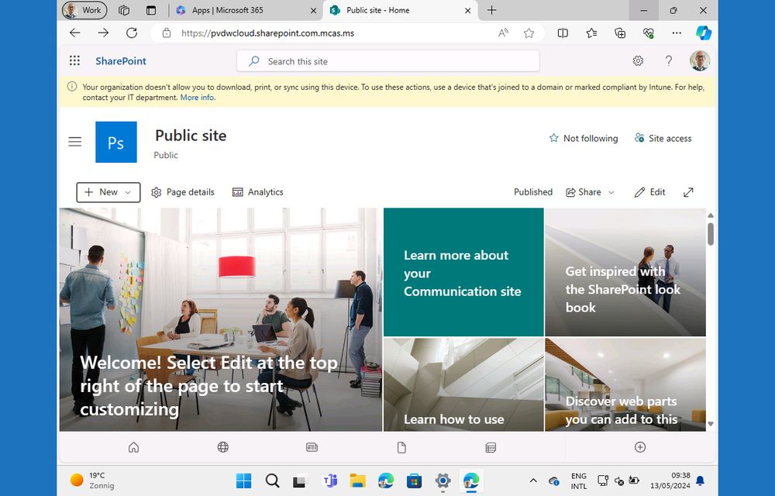Expand the Share dropdown chevron

611,192
